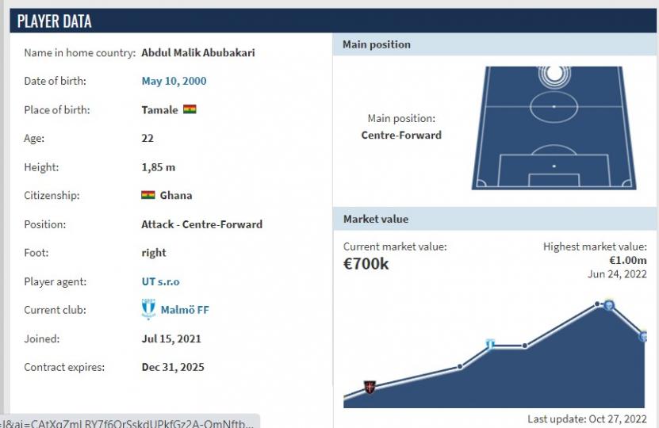Click the Ghana flag next to Tamale
Image resolution: width=659 pixels, height=428 pixels.
[x=190, y=109]
